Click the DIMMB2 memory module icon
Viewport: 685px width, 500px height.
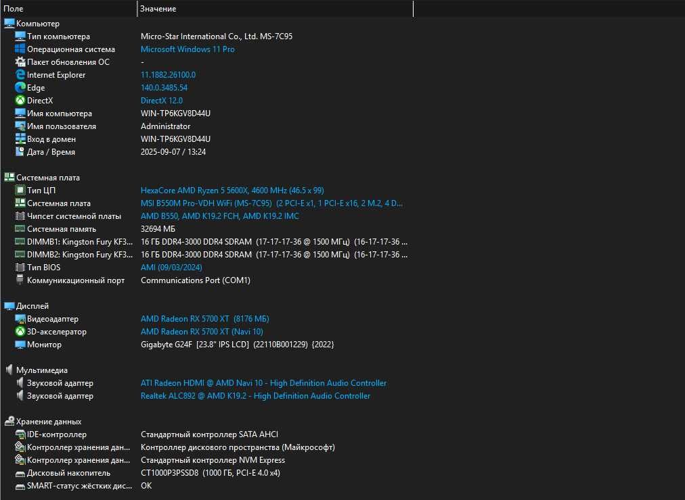pos(20,254)
